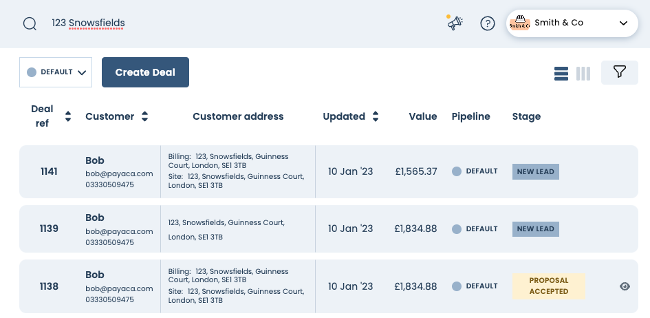This screenshot has width=650, height=318.
Task: Click the search field containing 123 Snowsfields
Action: [x=206, y=23]
